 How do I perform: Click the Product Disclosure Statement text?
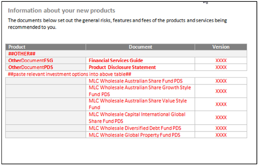point(122,67)
